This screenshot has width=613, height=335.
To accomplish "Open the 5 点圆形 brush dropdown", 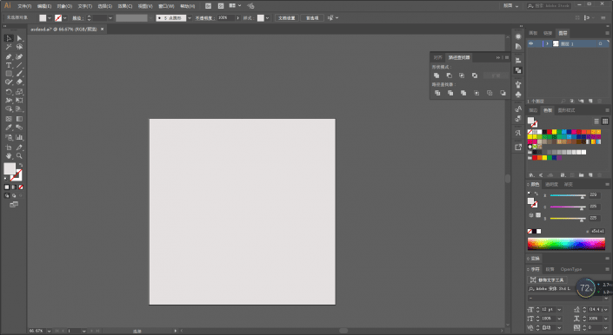I will 190,18.
